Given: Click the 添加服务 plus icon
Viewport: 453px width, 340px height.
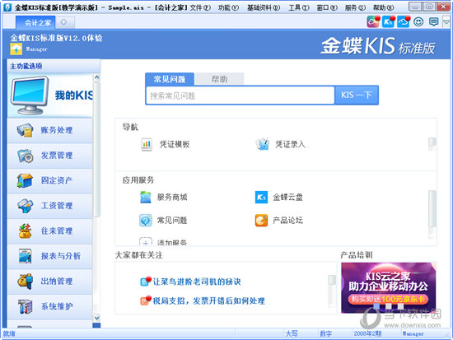Looking at the screenshot, I should point(146,242).
